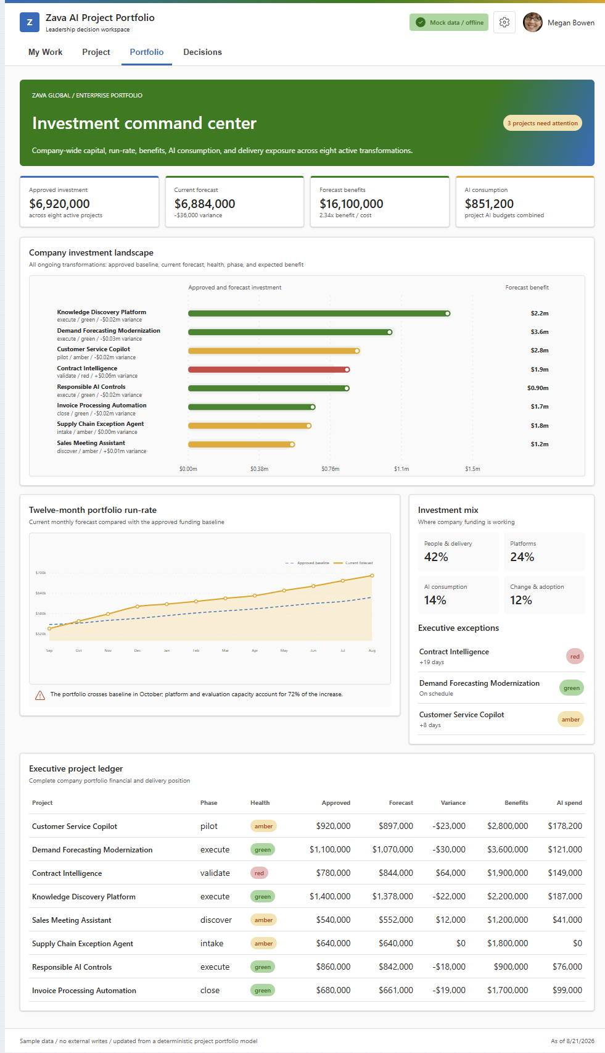The width and height of the screenshot is (605, 1053).
Task: Click the AI spend column header
Action: 569,803
